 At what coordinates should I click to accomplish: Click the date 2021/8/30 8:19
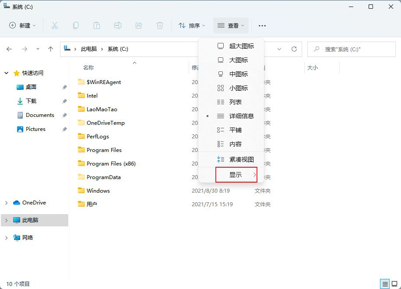211,190
